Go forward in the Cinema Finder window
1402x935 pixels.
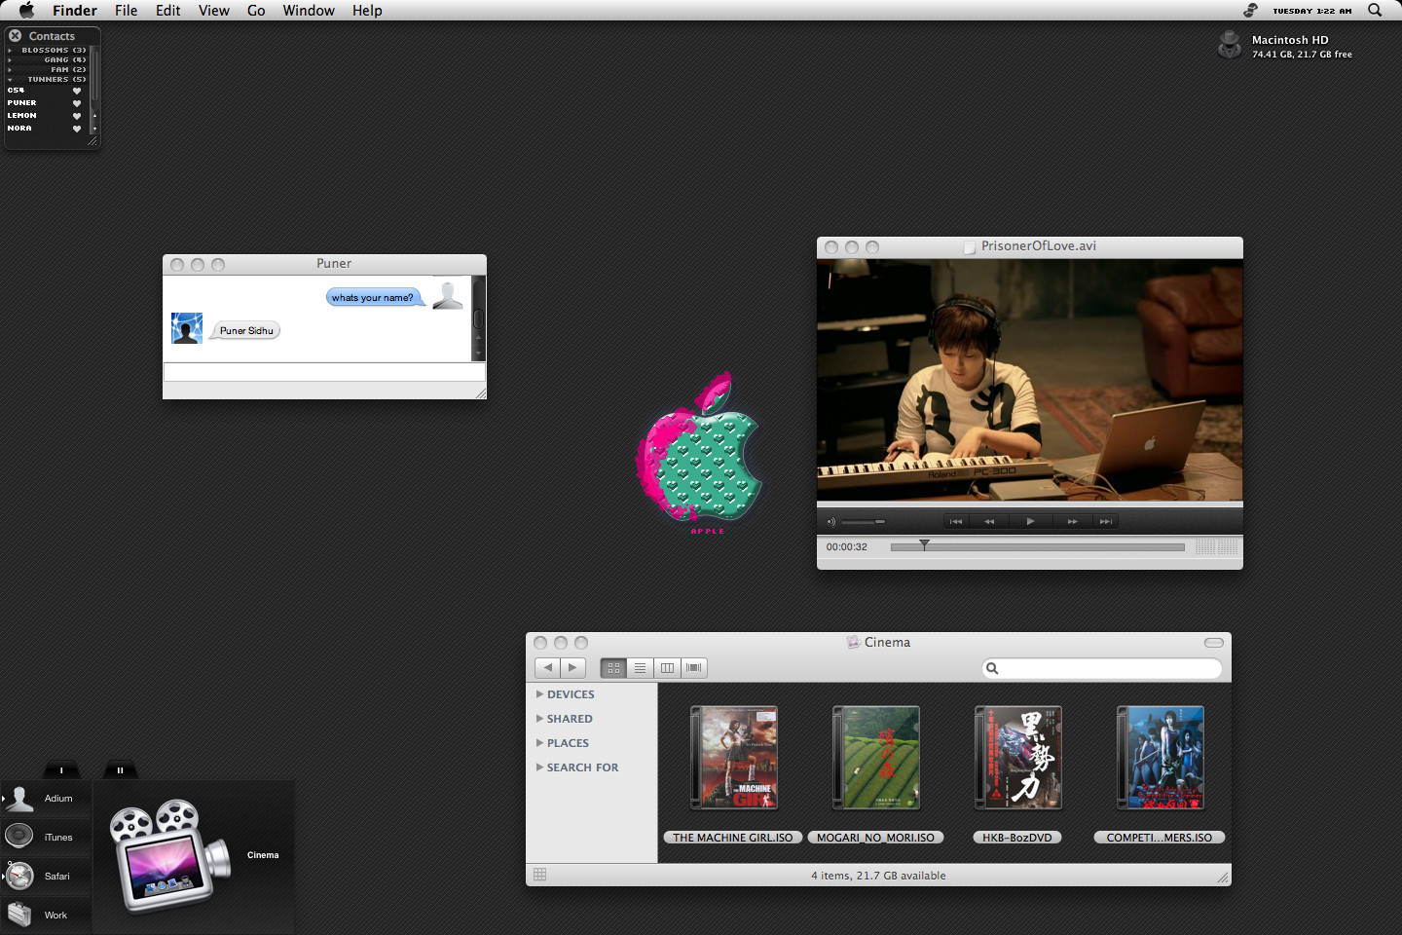pos(573,667)
